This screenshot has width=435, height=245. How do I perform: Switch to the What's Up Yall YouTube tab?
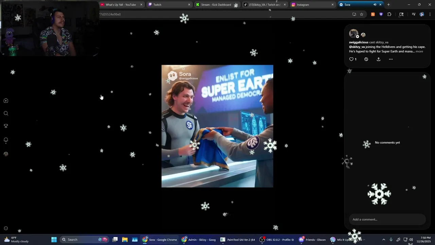click(121, 5)
